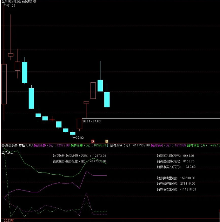Viewport: 220px width, 222px height.
Task: Click the red 涨 marker below the candles
Action: [x=93, y=141]
